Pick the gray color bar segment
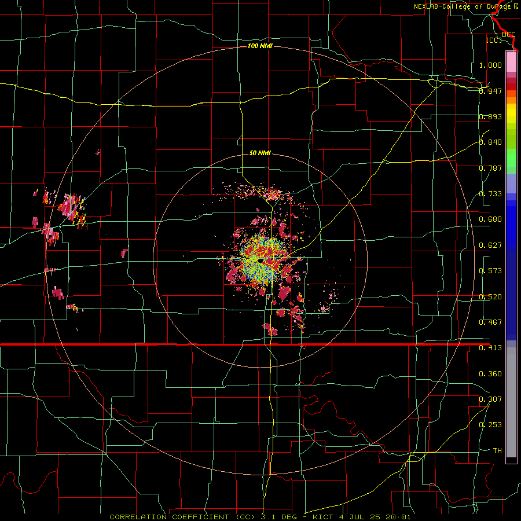Image resolution: width=521 pixels, height=521 pixels. (511, 402)
